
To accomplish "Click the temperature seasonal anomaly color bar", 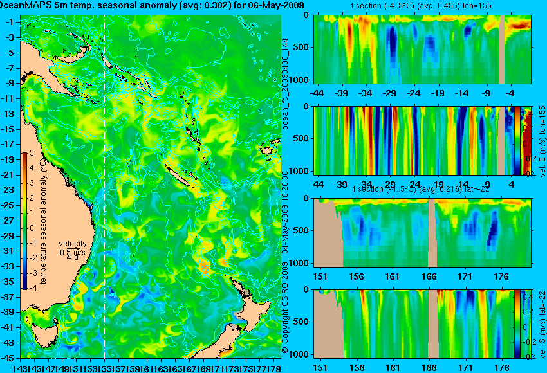I will click(25, 221).
